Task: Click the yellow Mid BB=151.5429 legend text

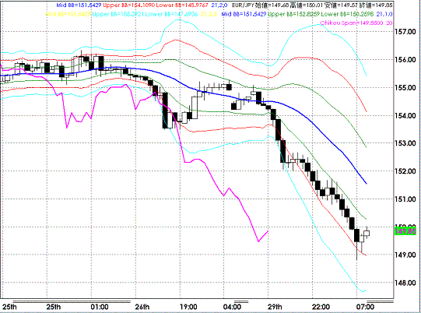Action: tap(68, 14)
